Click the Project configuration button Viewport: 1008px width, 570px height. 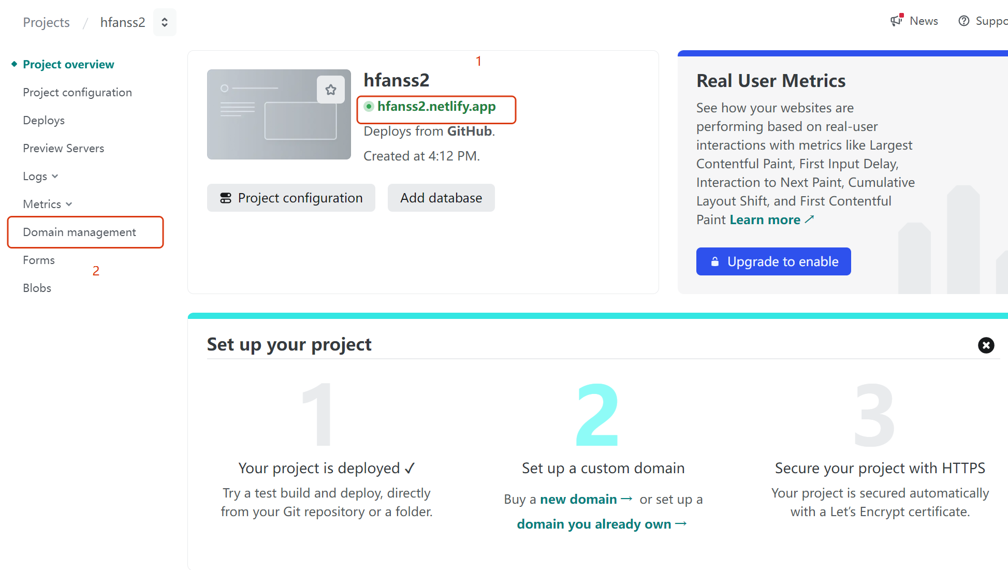click(x=291, y=198)
